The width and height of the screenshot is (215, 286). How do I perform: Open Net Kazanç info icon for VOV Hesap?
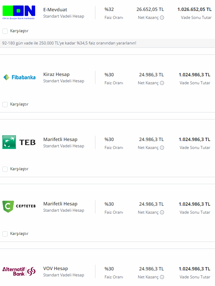(162, 277)
